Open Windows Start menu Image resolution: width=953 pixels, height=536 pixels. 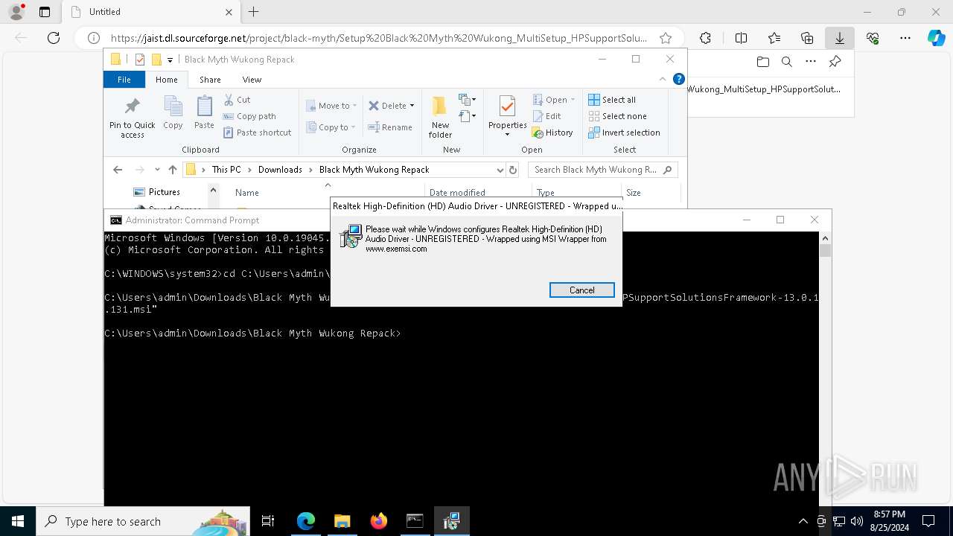18,521
